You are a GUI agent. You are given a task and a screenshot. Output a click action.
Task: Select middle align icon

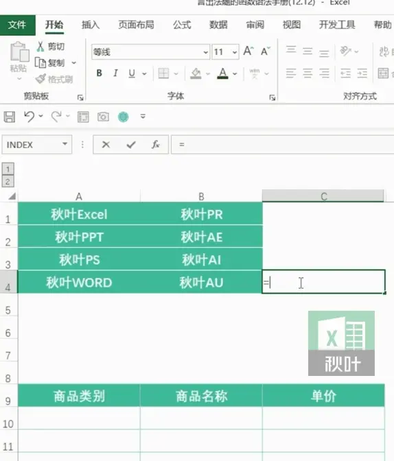pyautogui.click(x=308, y=51)
